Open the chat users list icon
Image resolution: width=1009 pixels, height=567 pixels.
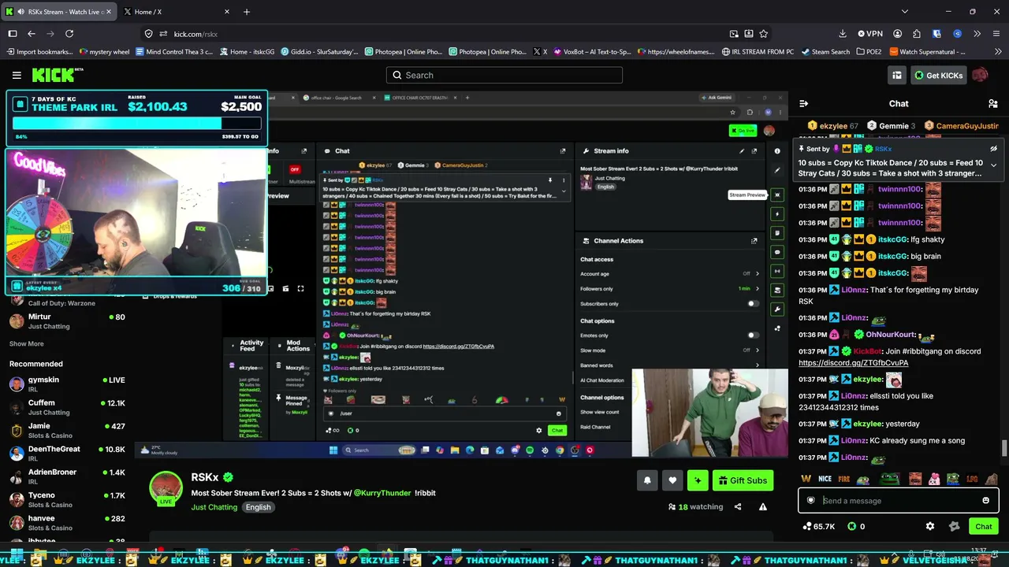click(x=993, y=104)
